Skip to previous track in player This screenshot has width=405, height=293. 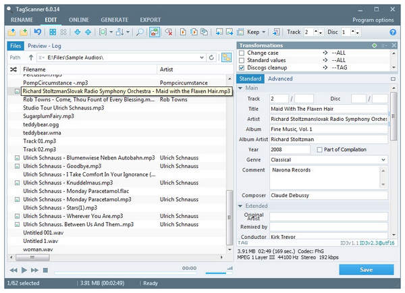(13, 270)
